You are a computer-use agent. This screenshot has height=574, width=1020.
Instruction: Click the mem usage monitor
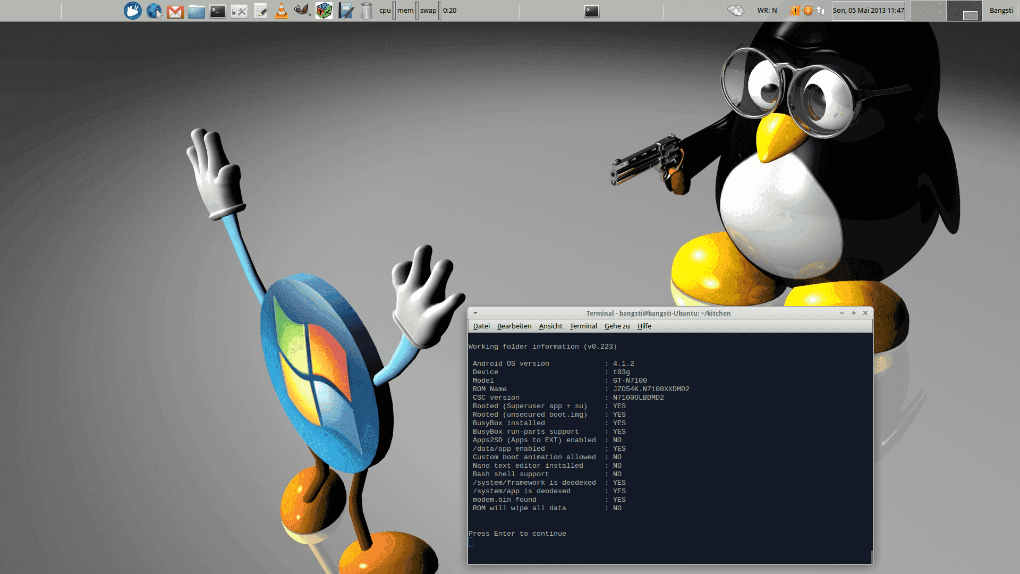pos(407,10)
